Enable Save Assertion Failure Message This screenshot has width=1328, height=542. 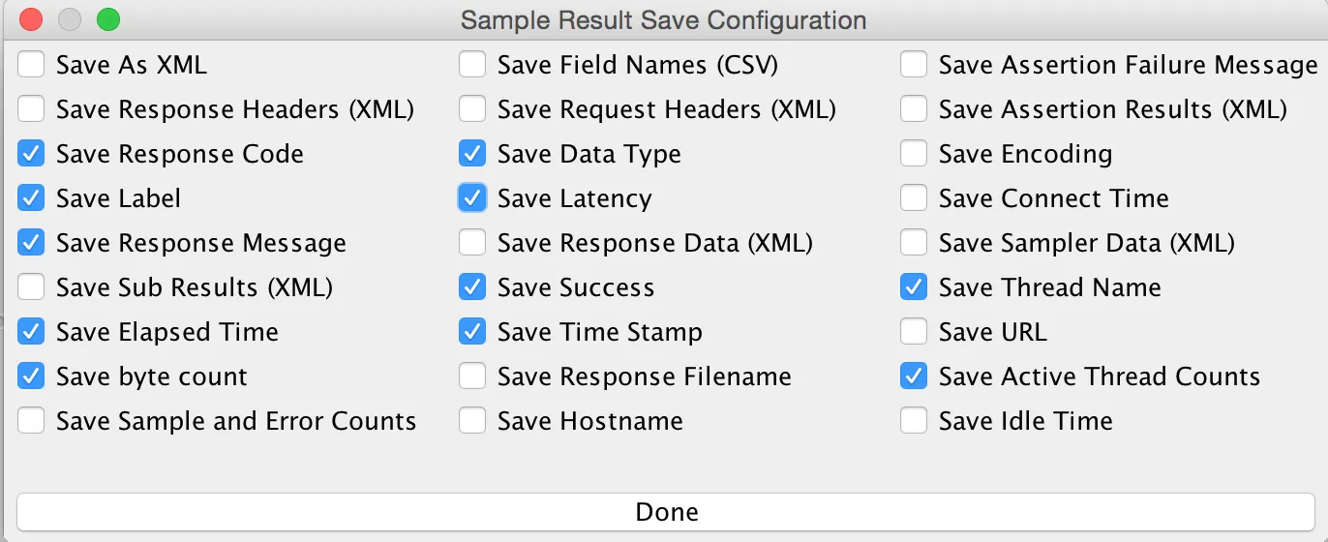click(x=914, y=65)
